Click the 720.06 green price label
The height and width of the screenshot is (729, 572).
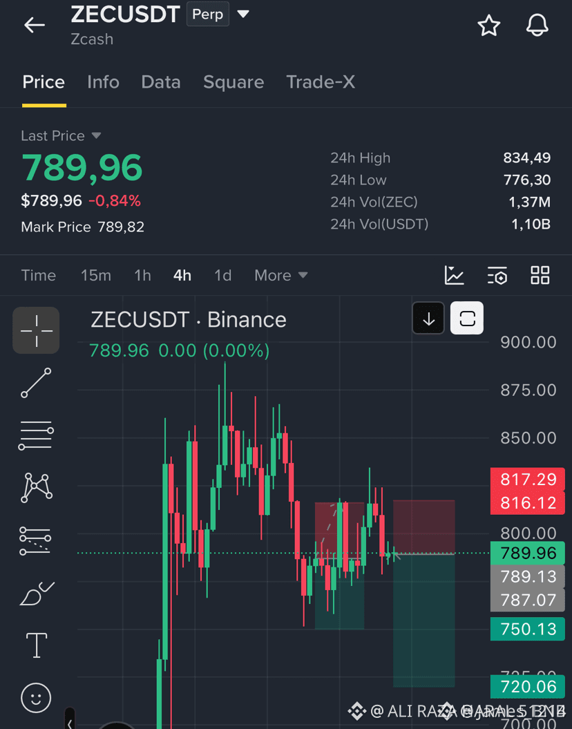[x=528, y=687]
